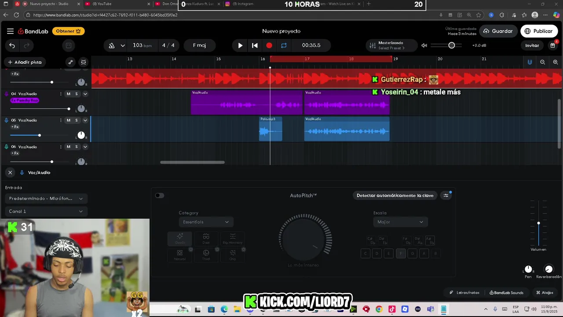The image size is (563, 317).
Task: Open Fx Punchy Rap effects on track 04
Action: [25, 100]
